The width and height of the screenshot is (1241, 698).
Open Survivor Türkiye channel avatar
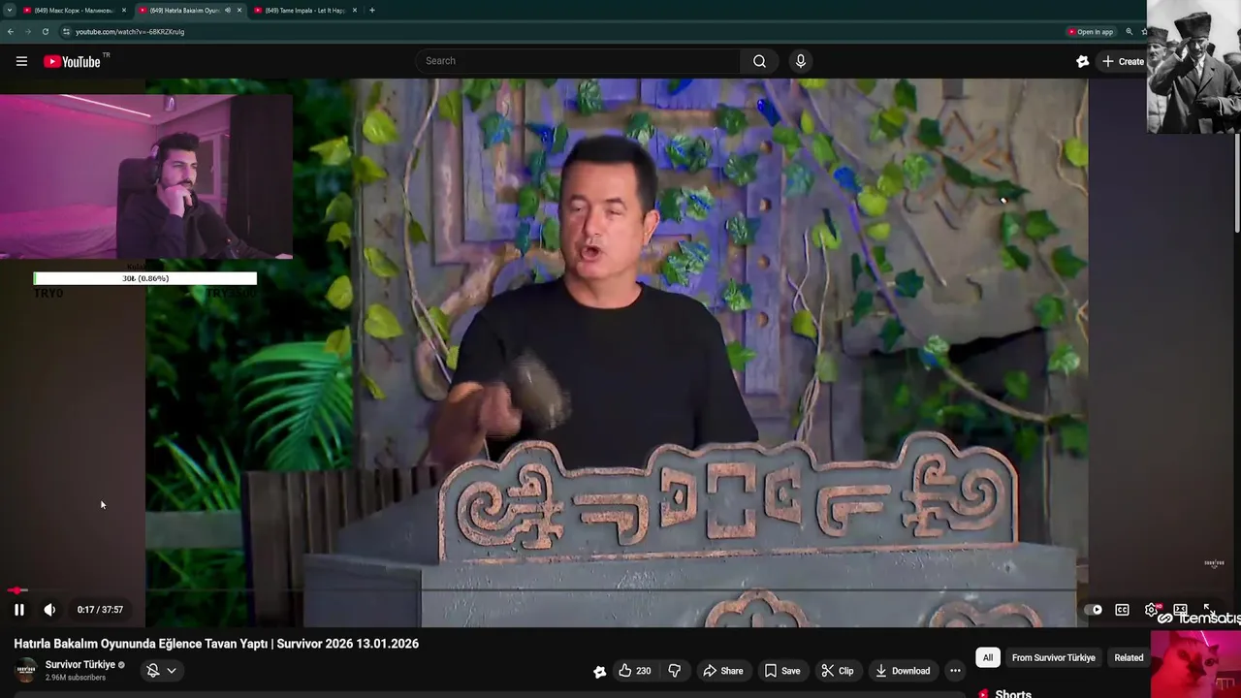point(26,670)
